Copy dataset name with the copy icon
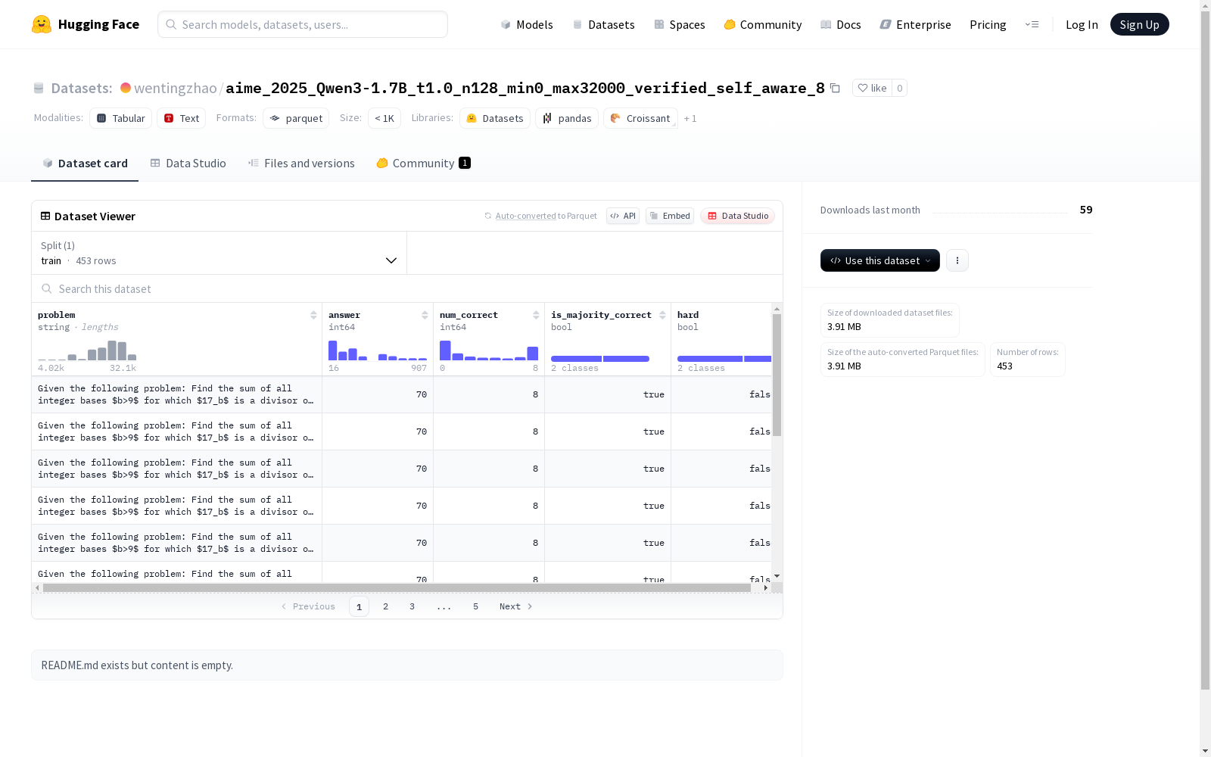The height and width of the screenshot is (757, 1211). (835, 88)
